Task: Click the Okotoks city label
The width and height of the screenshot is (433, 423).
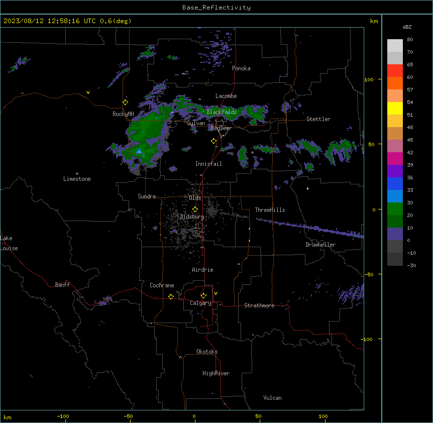Action: (x=207, y=352)
